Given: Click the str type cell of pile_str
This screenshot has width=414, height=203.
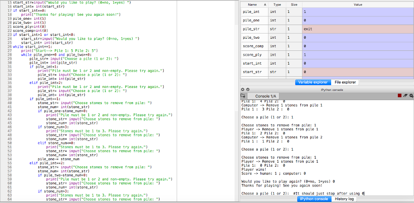Looking at the screenshot, I should [x=277, y=29].
